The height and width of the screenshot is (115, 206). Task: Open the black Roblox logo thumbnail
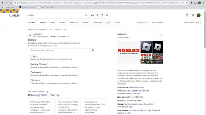tap(158, 47)
